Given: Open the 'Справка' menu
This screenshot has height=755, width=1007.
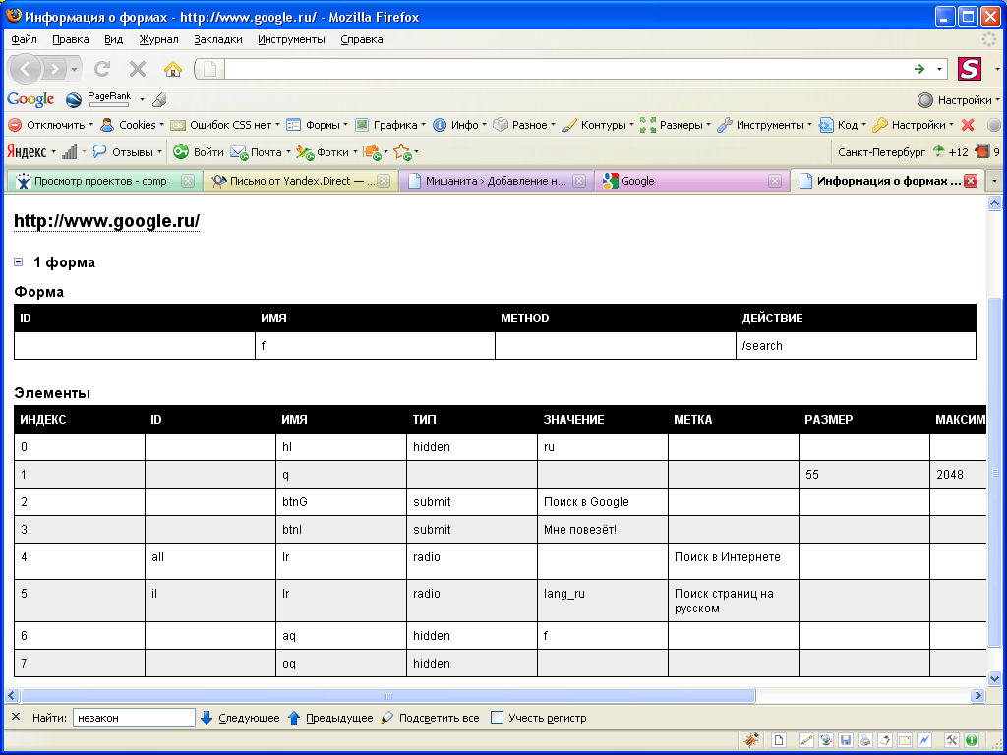Looking at the screenshot, I should [362, 39].
